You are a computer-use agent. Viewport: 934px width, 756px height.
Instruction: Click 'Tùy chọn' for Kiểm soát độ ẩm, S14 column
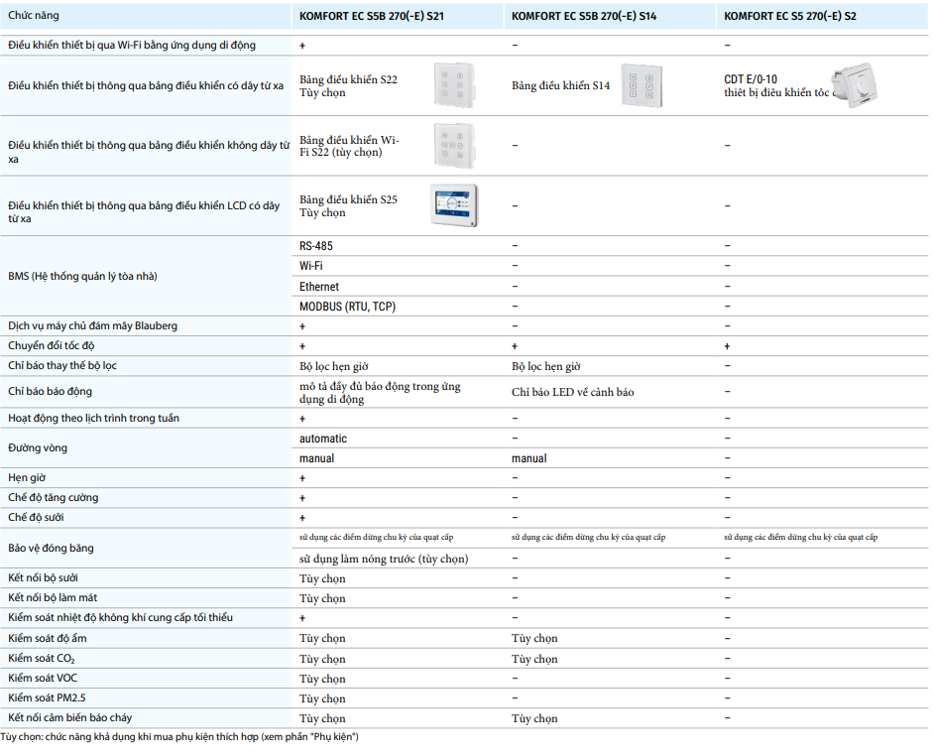pyautogui.click(x=534, y=639)
